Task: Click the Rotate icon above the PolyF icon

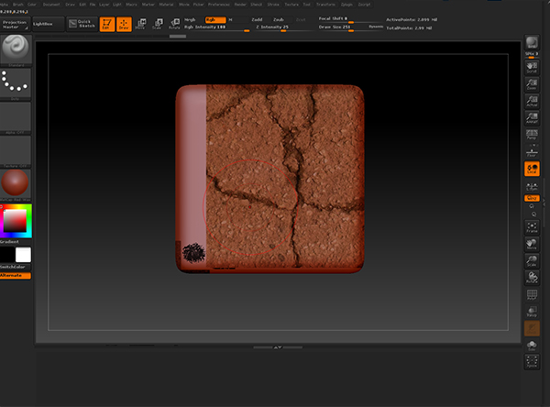Action: (x=532, y=278)
